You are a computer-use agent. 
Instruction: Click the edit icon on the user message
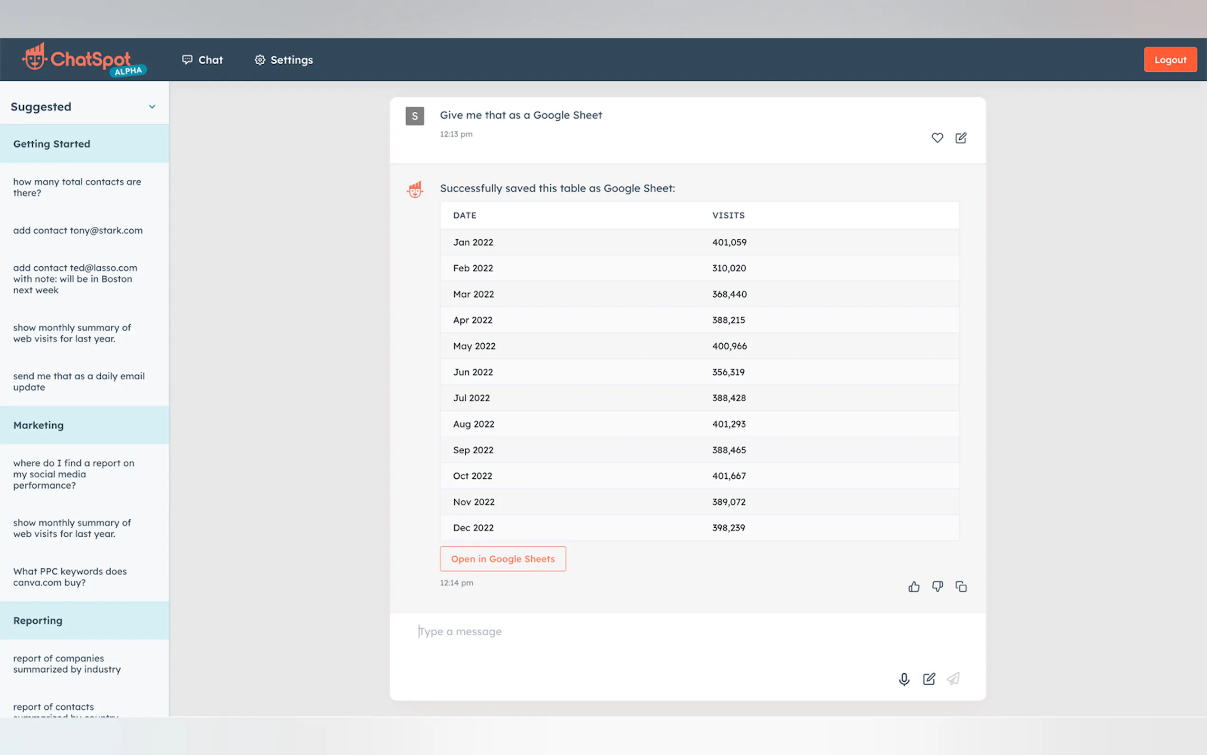960,138
